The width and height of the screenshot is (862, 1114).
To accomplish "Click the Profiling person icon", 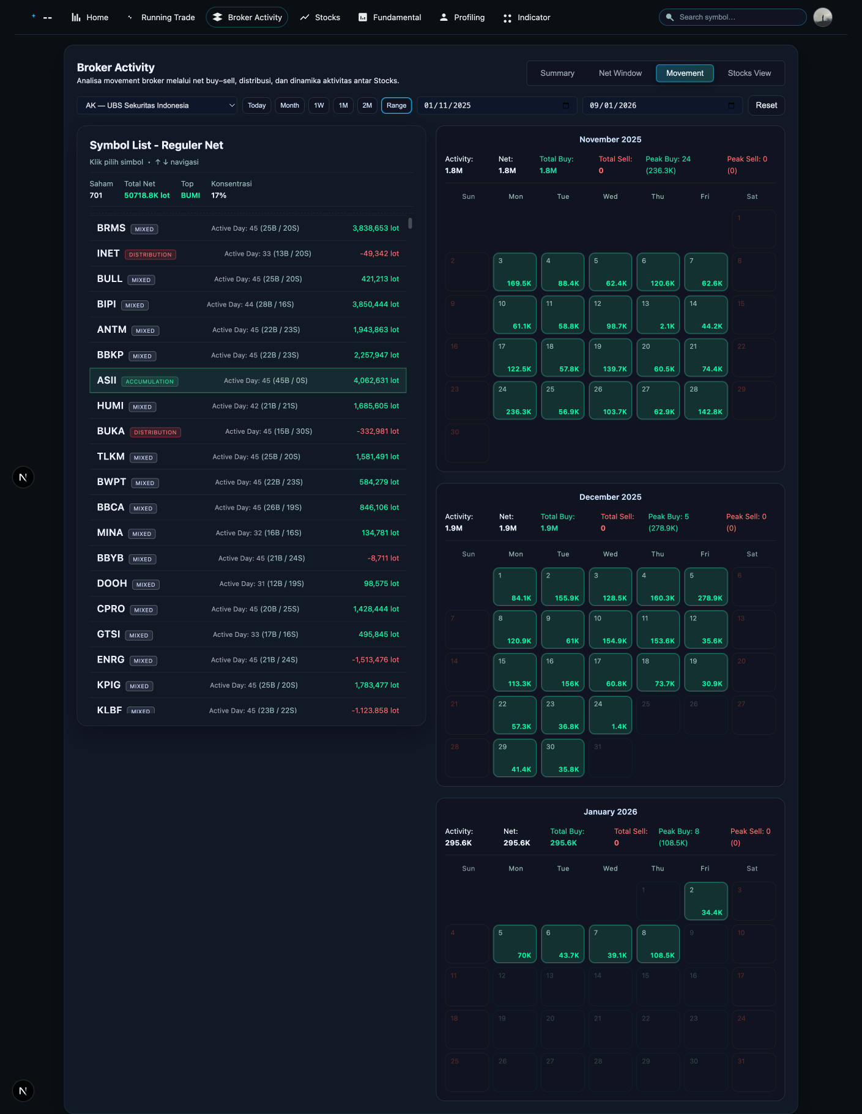I will pyautogui.click(x=444, y=18).
